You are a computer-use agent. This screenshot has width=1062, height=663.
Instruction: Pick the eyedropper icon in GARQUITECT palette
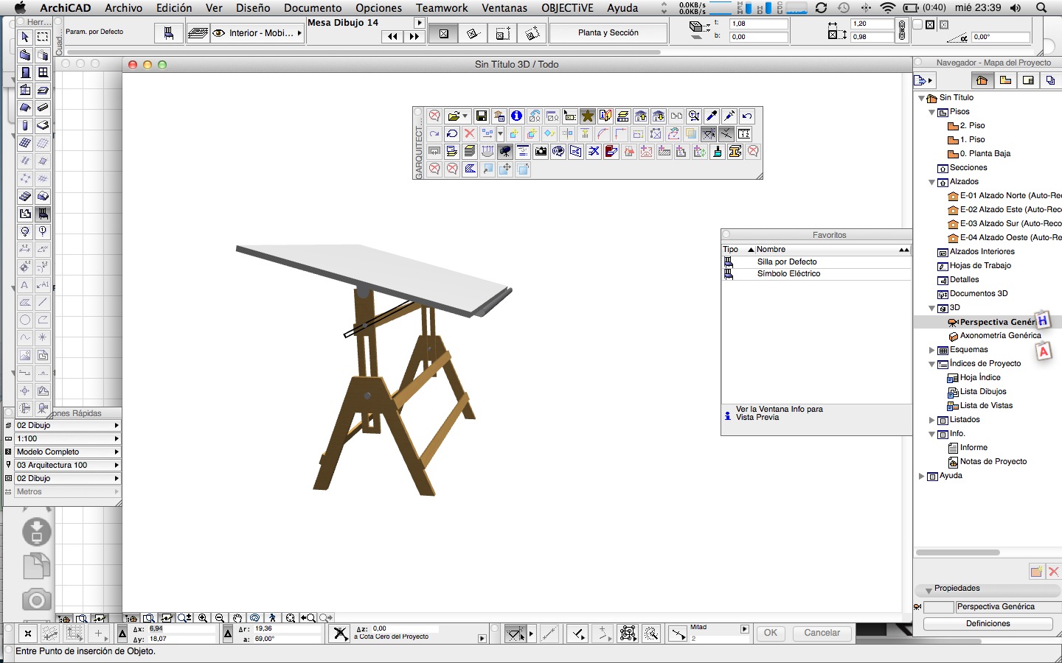pyautogui.click(x=711, y=116)
